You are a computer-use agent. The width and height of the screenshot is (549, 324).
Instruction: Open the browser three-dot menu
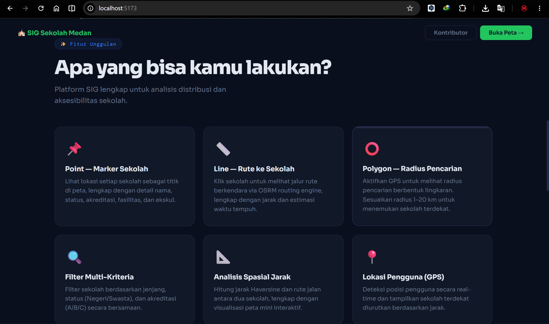540,8
